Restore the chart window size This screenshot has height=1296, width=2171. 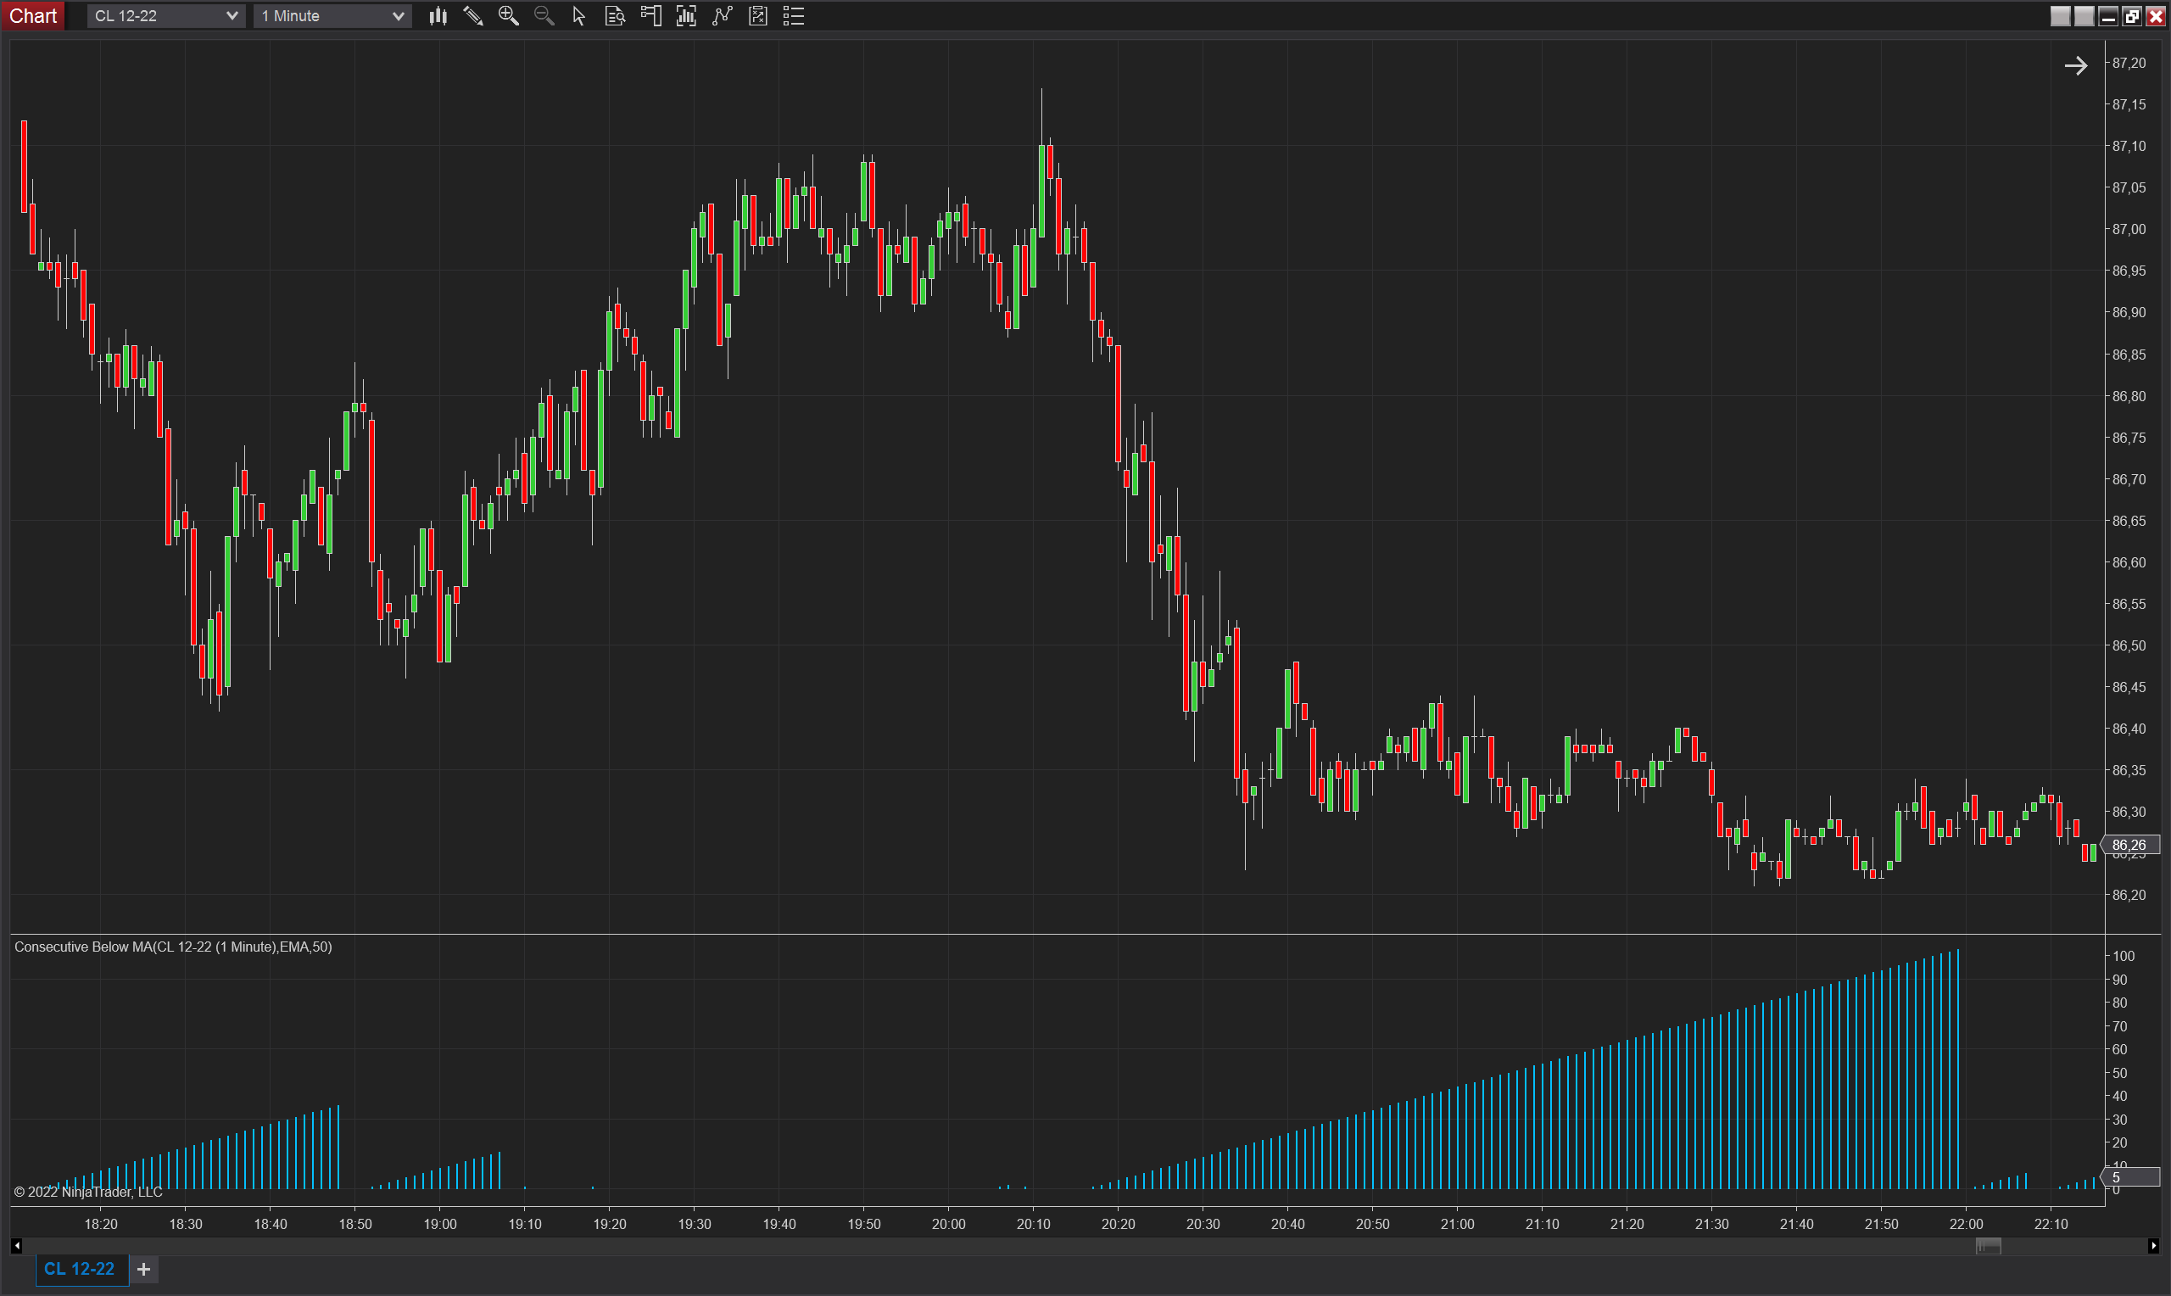pos(2132,16)
